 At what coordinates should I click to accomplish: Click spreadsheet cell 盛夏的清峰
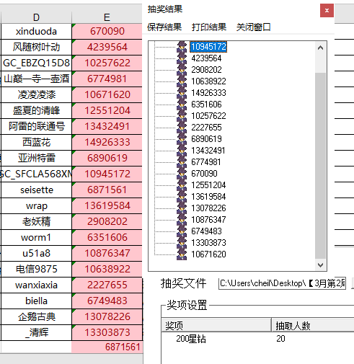[36, 110]
